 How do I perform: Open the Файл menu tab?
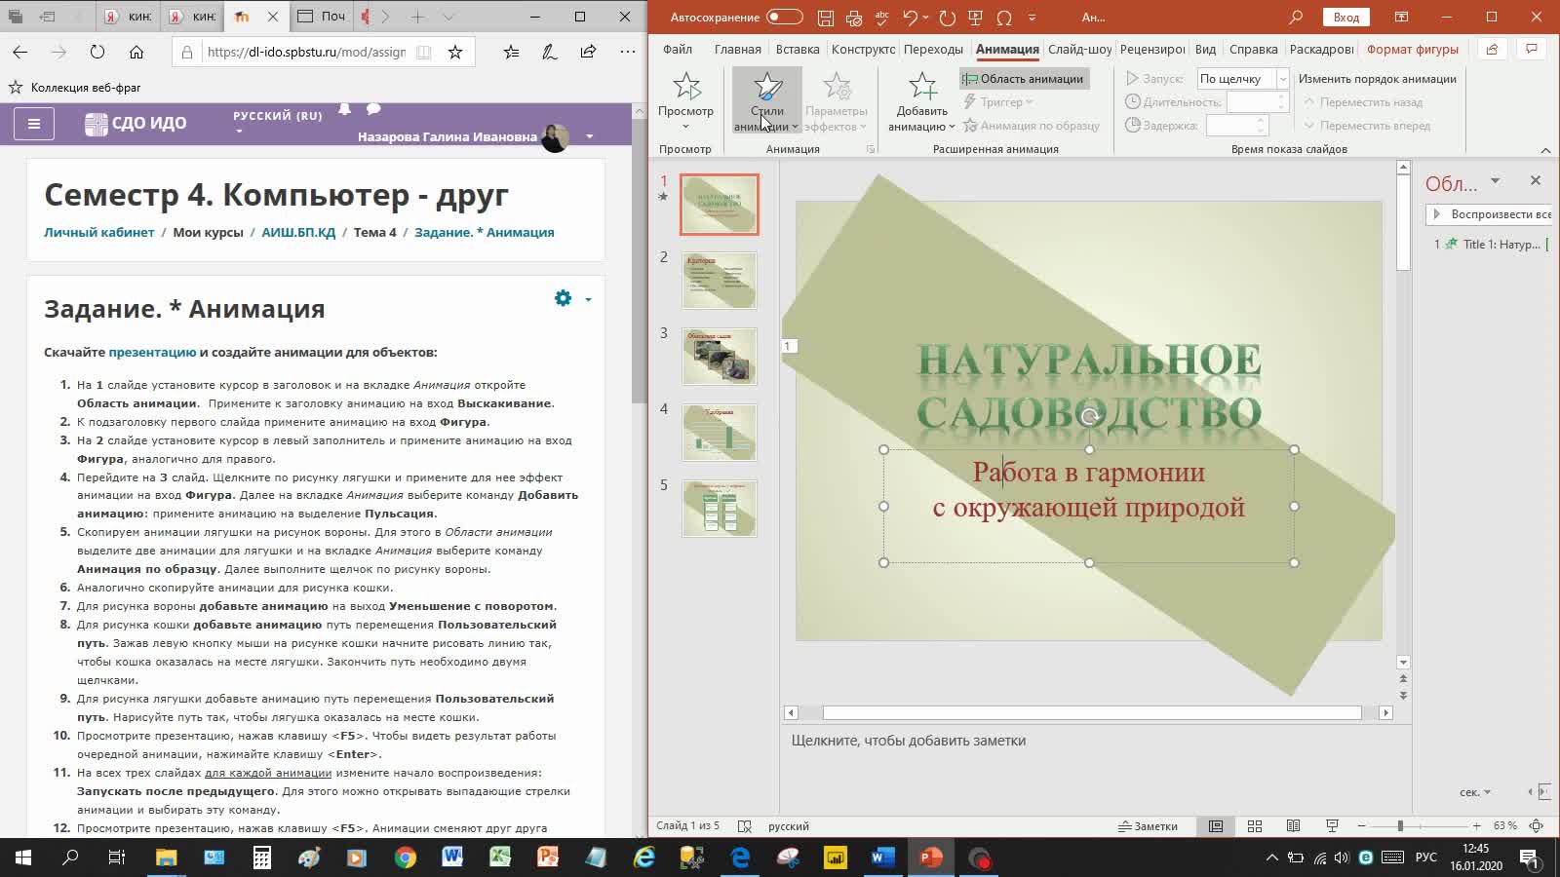click(x=678, y=50)
